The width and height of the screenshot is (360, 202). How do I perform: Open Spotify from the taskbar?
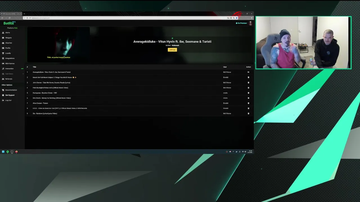click(8, 152)
